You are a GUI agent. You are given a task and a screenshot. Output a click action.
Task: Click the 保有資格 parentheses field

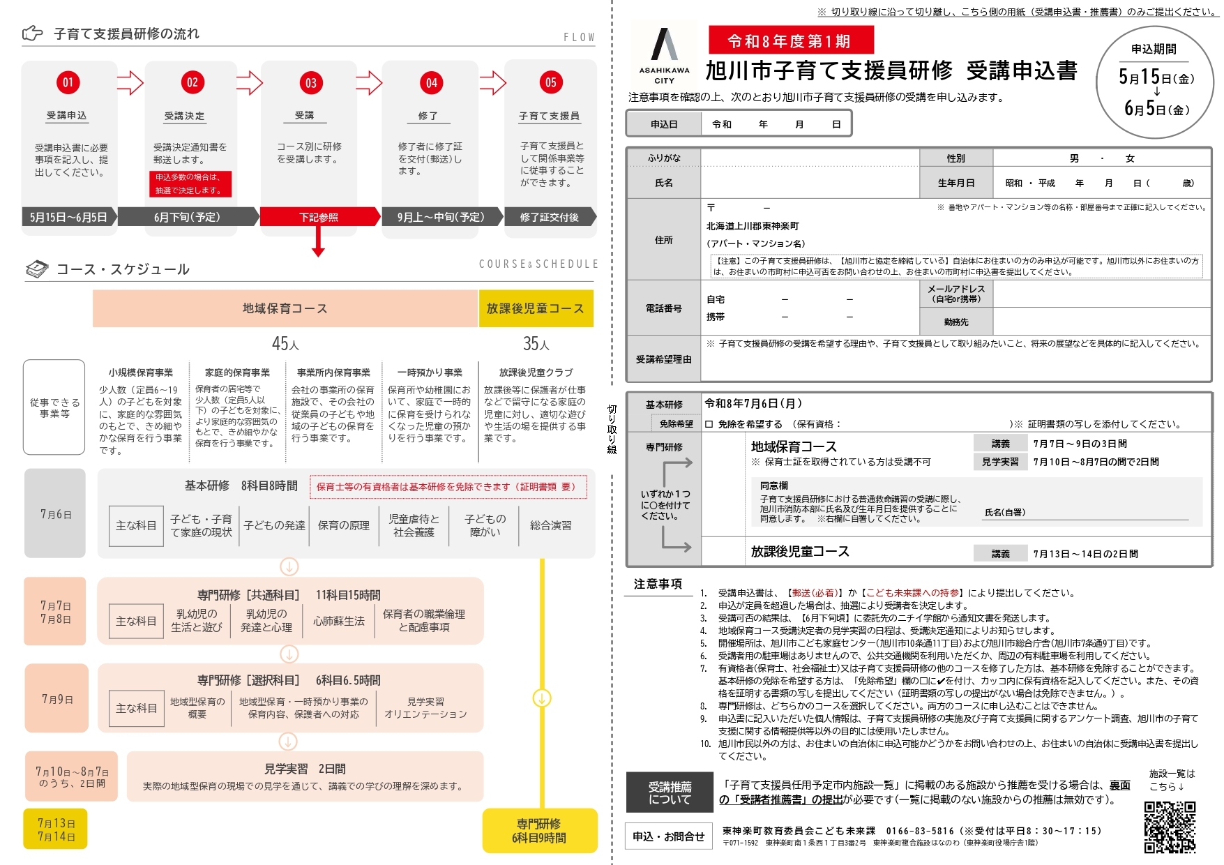coord(925,424)
